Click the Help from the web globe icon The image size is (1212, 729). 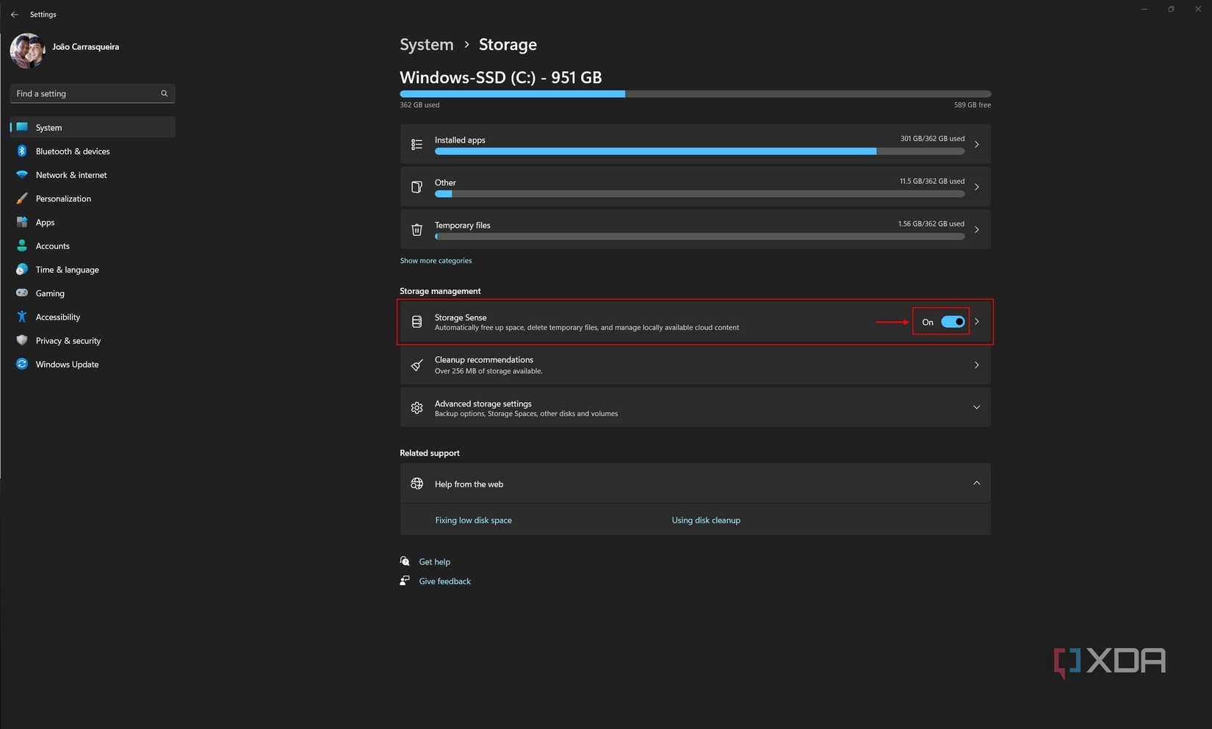(416, 484)
